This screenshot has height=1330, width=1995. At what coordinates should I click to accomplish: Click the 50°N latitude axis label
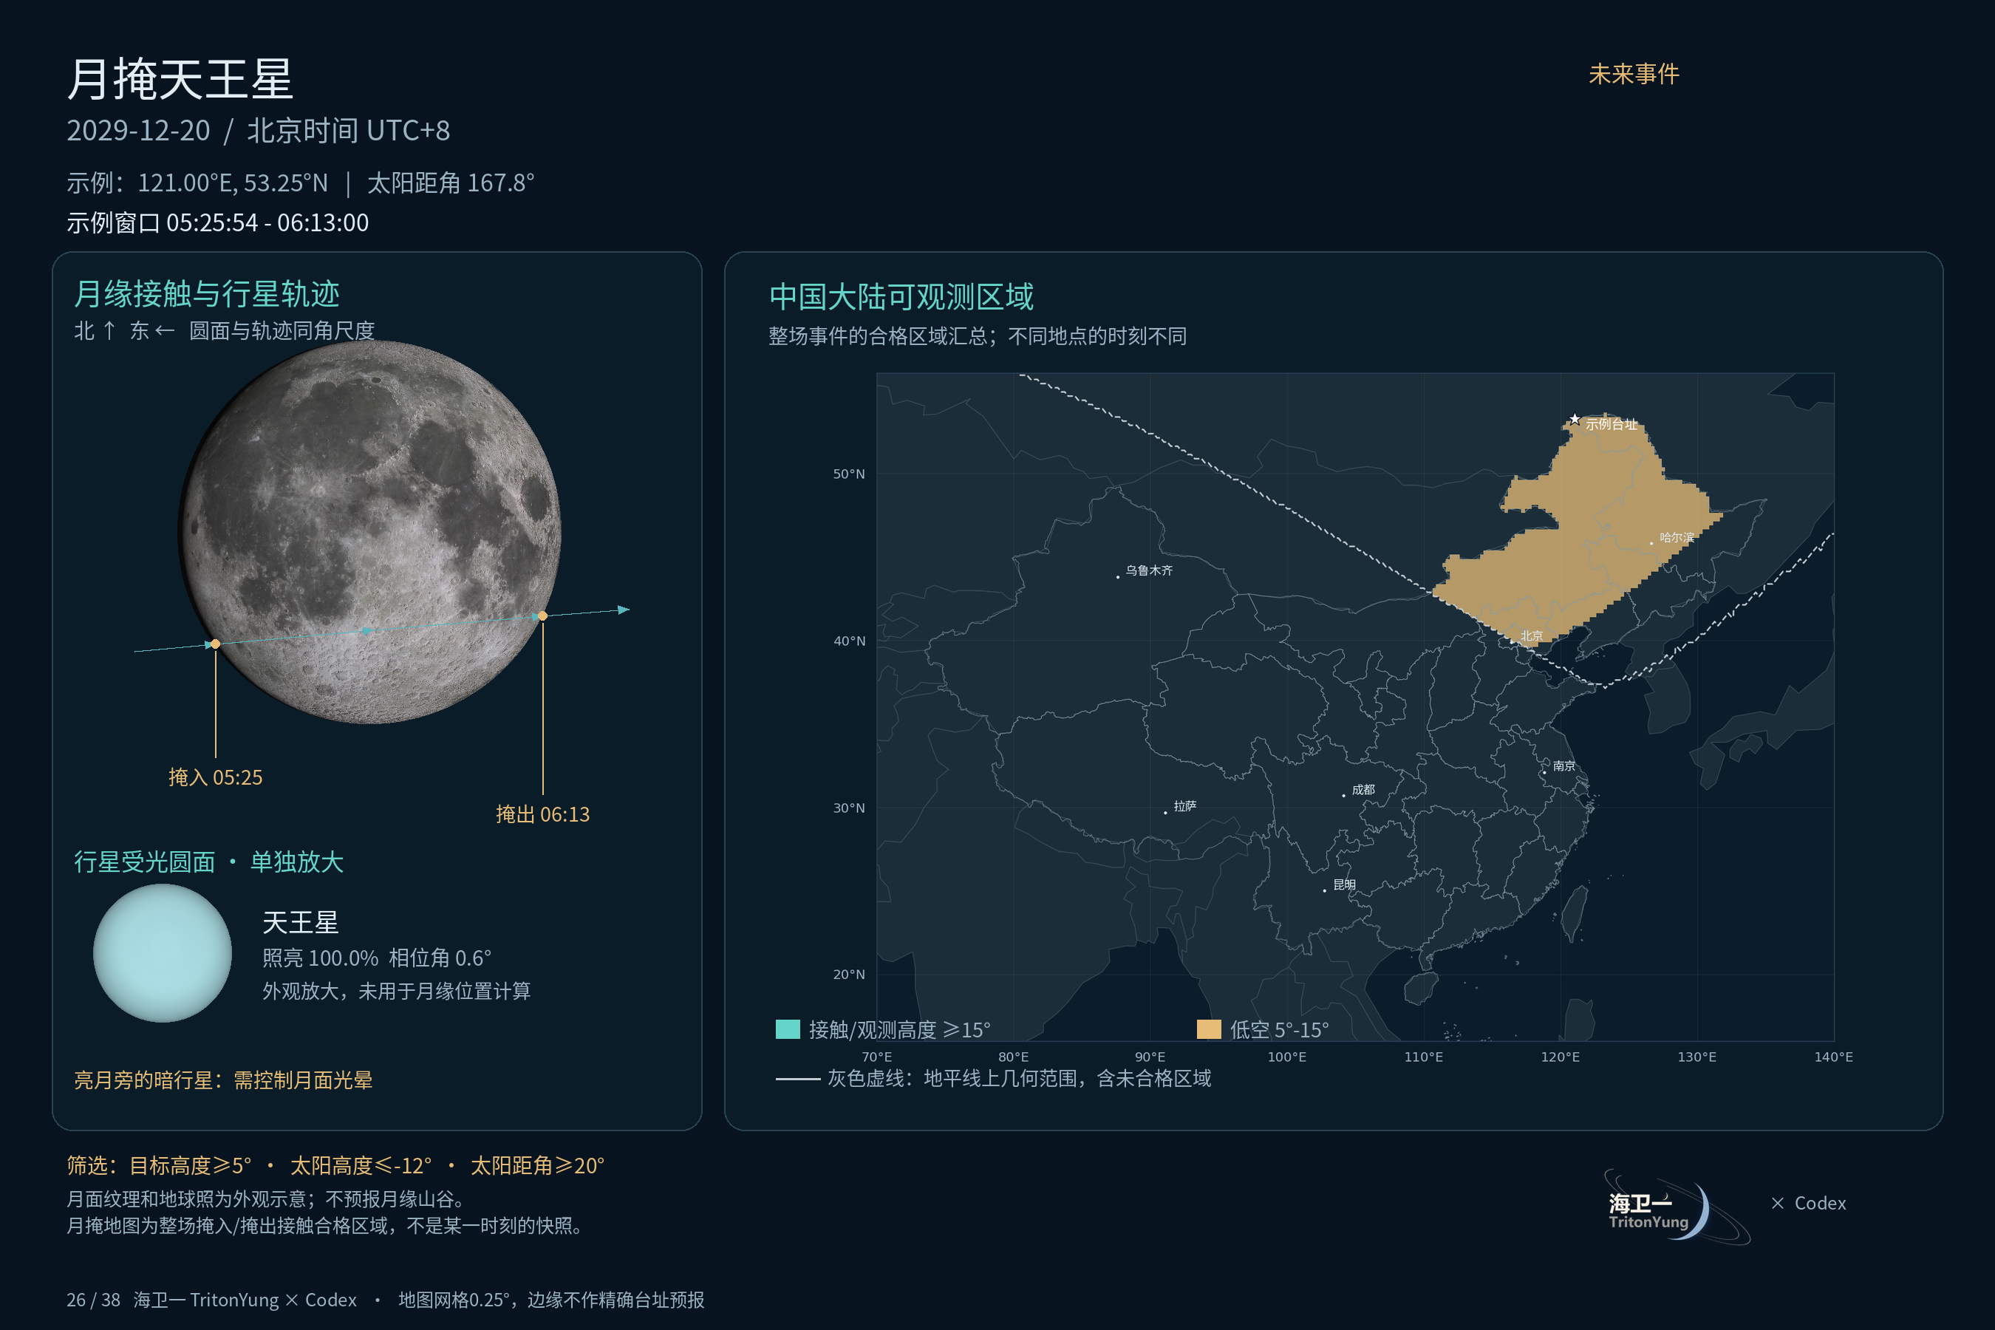[x=849, y=474]
